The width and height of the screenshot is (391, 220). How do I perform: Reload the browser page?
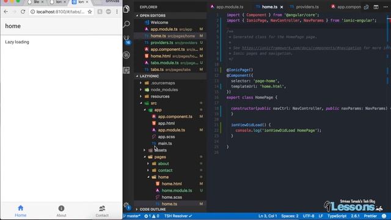pos(23,12)
